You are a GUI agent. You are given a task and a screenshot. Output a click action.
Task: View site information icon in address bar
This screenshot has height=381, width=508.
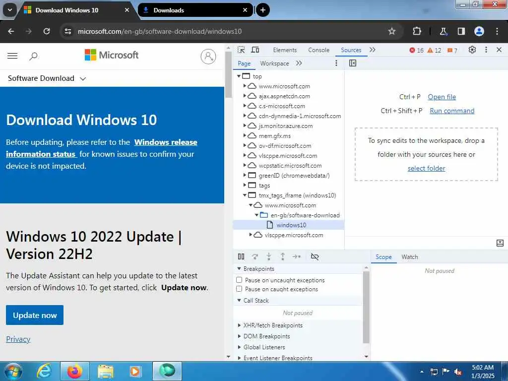click(x=67, y=31)
